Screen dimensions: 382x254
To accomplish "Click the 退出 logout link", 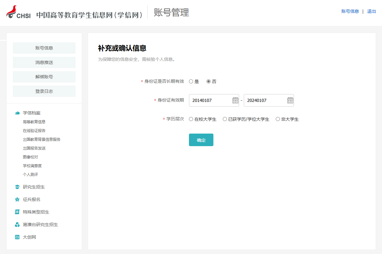I will tap(371, 11).
